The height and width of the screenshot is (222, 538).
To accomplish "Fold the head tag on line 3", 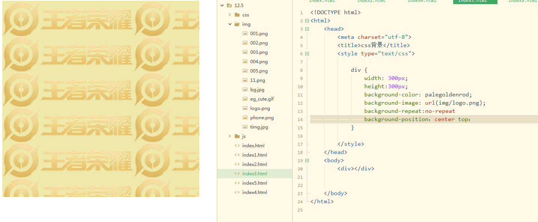I will [307, 29].
